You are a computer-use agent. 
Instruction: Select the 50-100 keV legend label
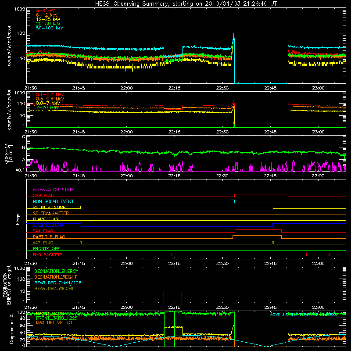(x=50, y=28)
